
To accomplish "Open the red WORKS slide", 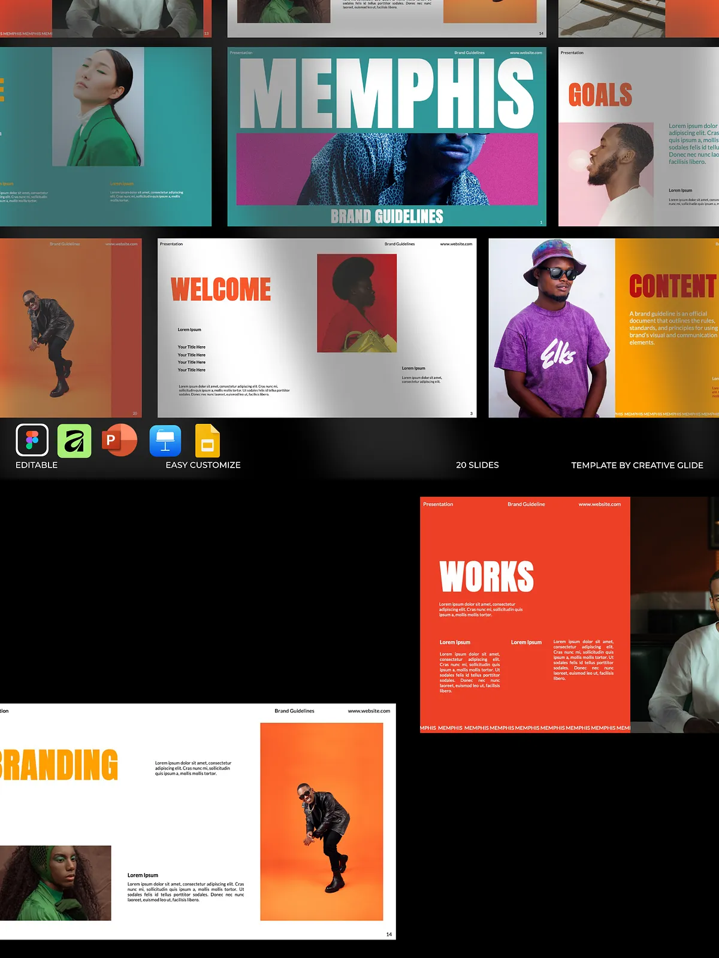I will (x=525, y=614).
